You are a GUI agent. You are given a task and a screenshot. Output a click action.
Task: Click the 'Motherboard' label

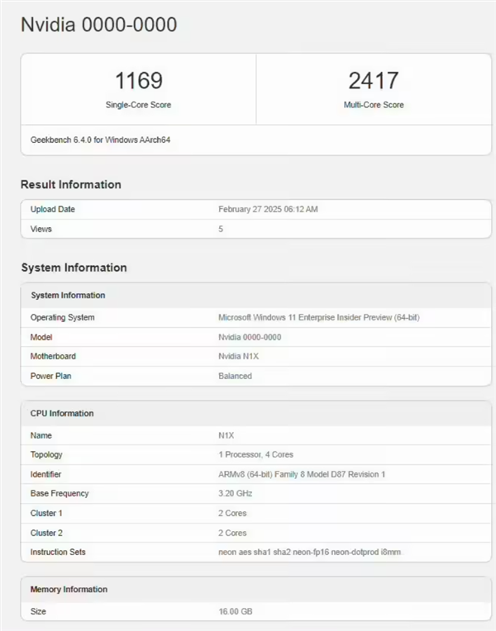click(x=53, y=356)
